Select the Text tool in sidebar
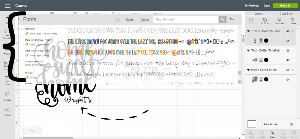 tap(7, 80)
